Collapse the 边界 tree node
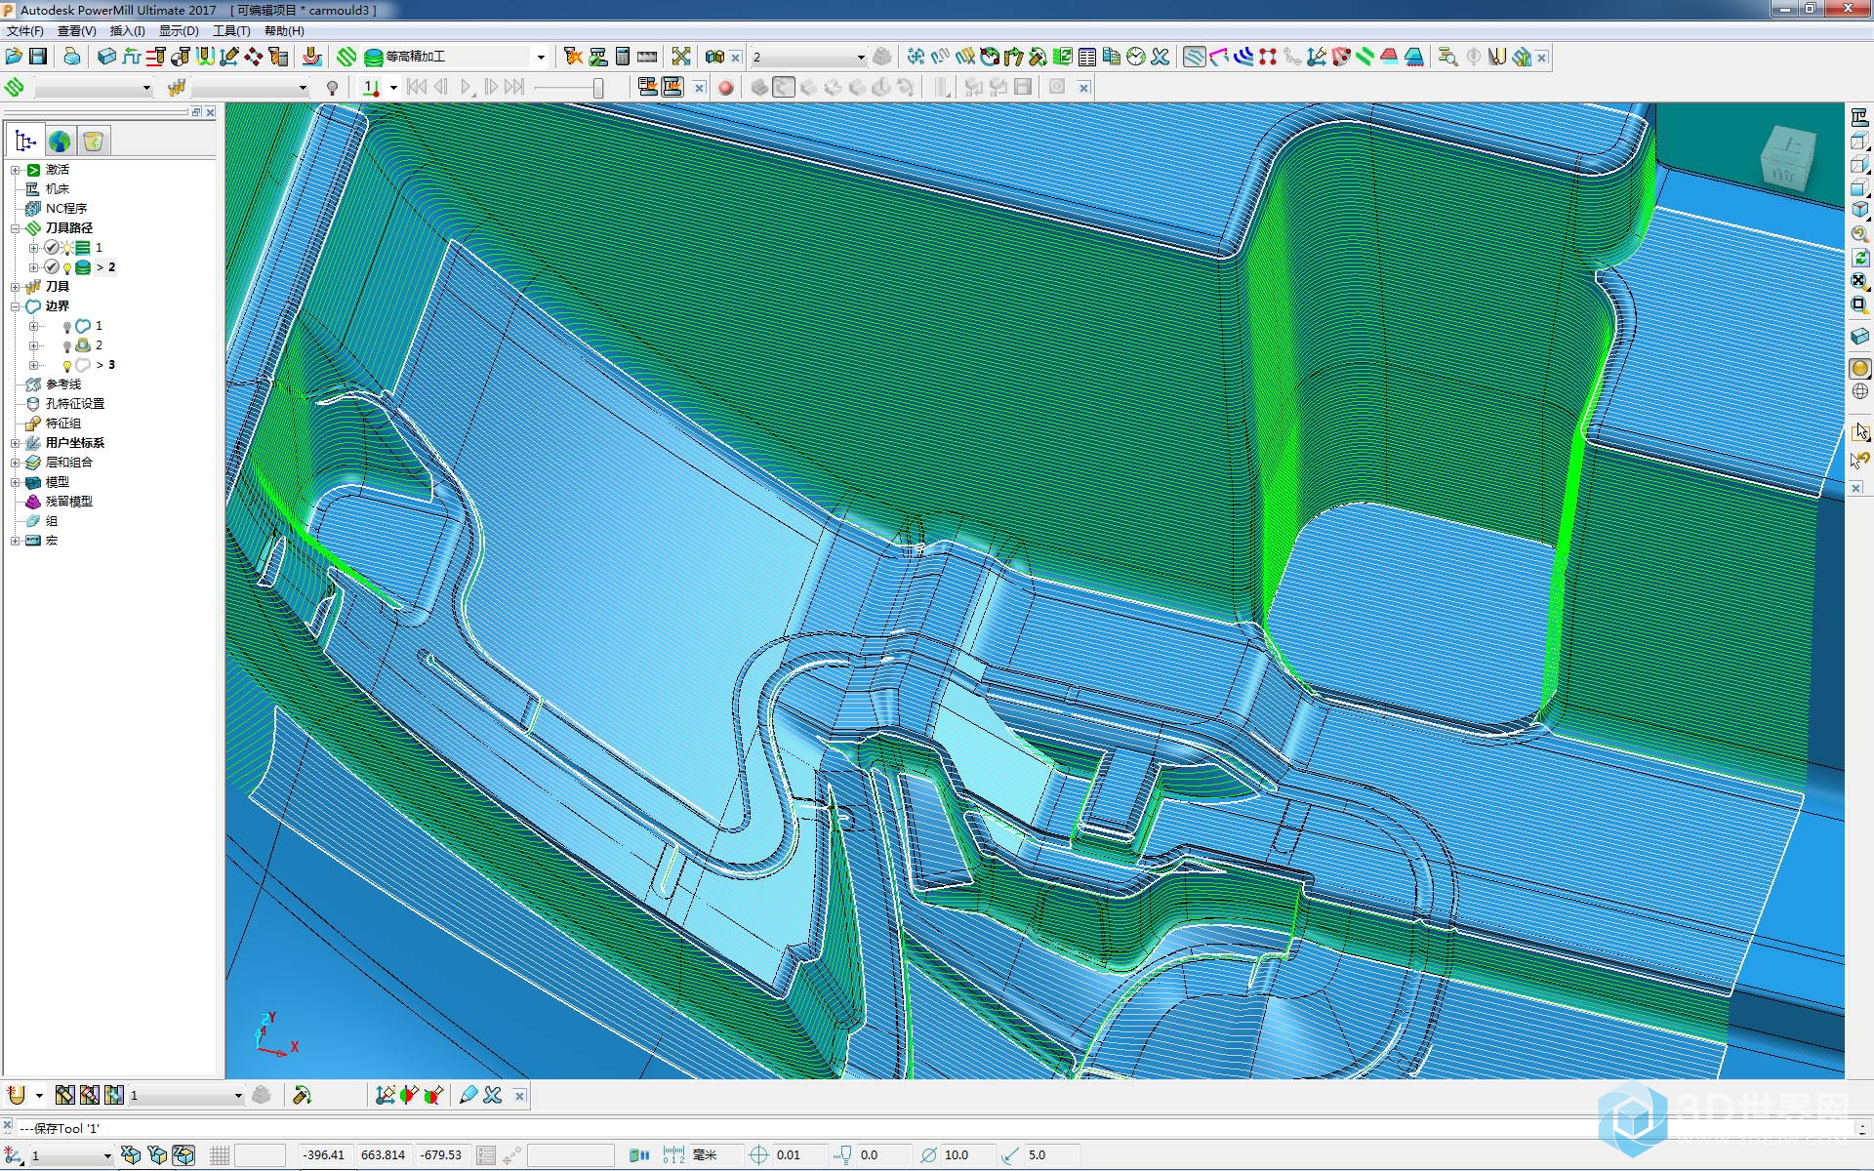 (x=16, y=306)
